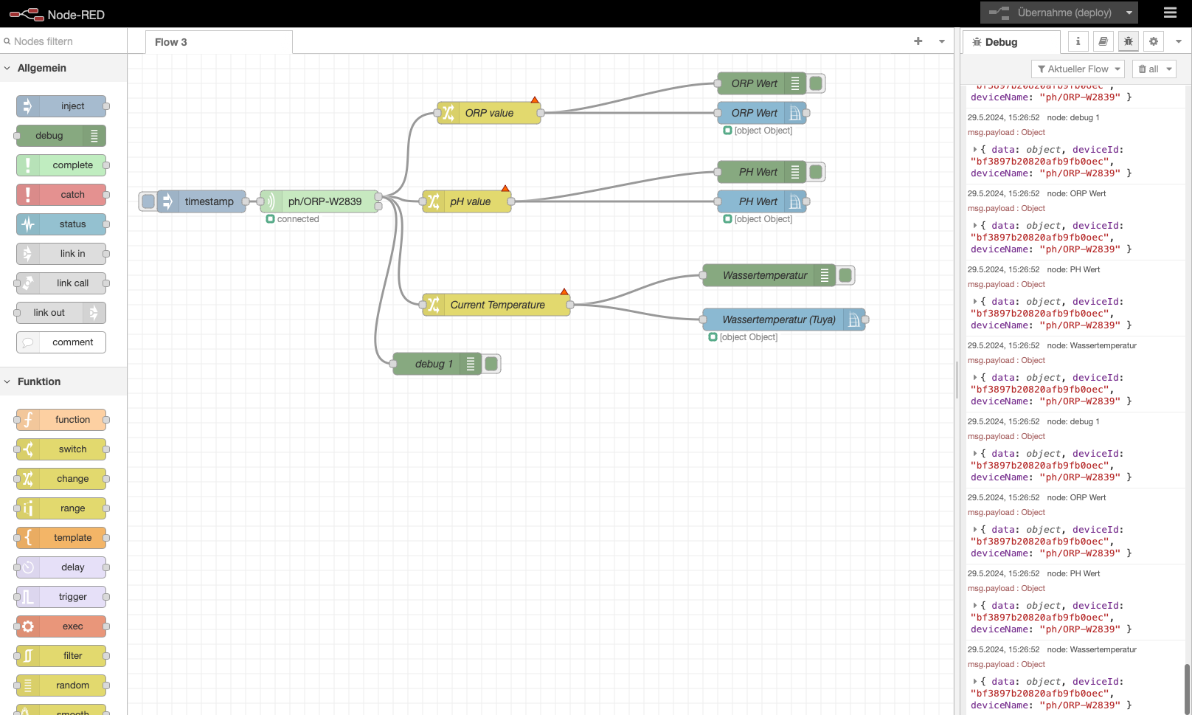This screenshot has width=1192, height=715.
Task: Select the Wassertemperatur (Tuya) node
Action: 784,319
